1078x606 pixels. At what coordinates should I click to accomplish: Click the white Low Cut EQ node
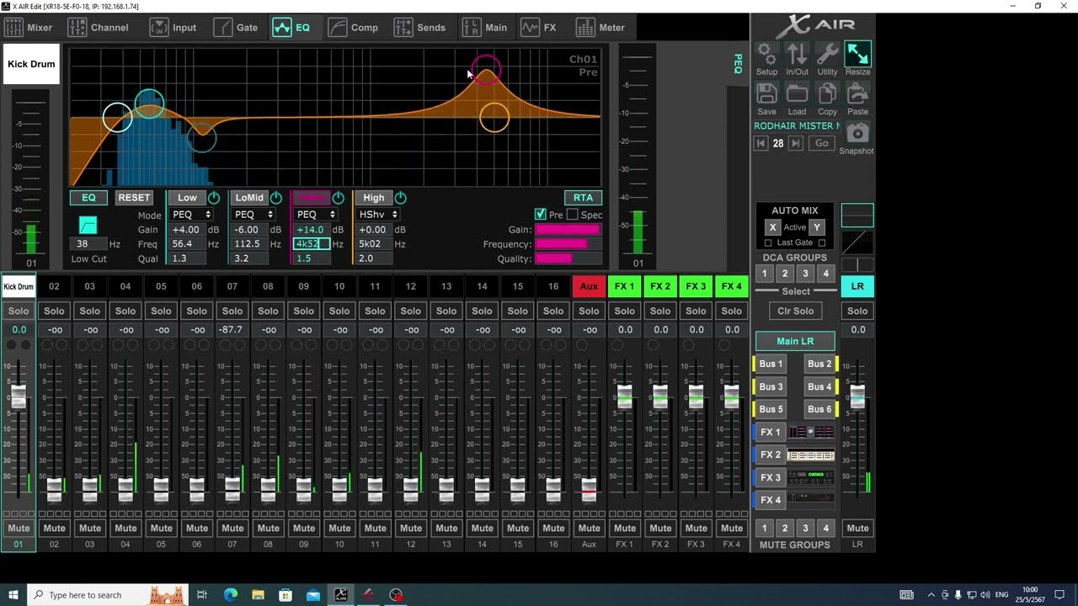pos(117,117)
